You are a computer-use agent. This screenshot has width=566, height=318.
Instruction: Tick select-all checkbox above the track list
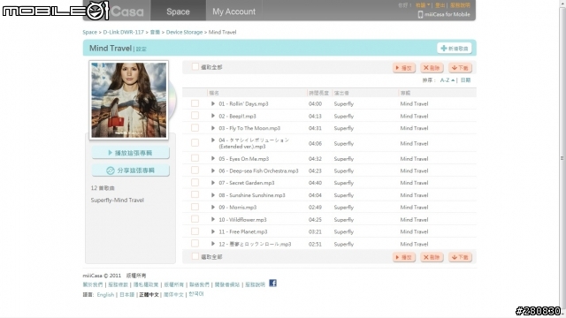[x=195, y=67]
